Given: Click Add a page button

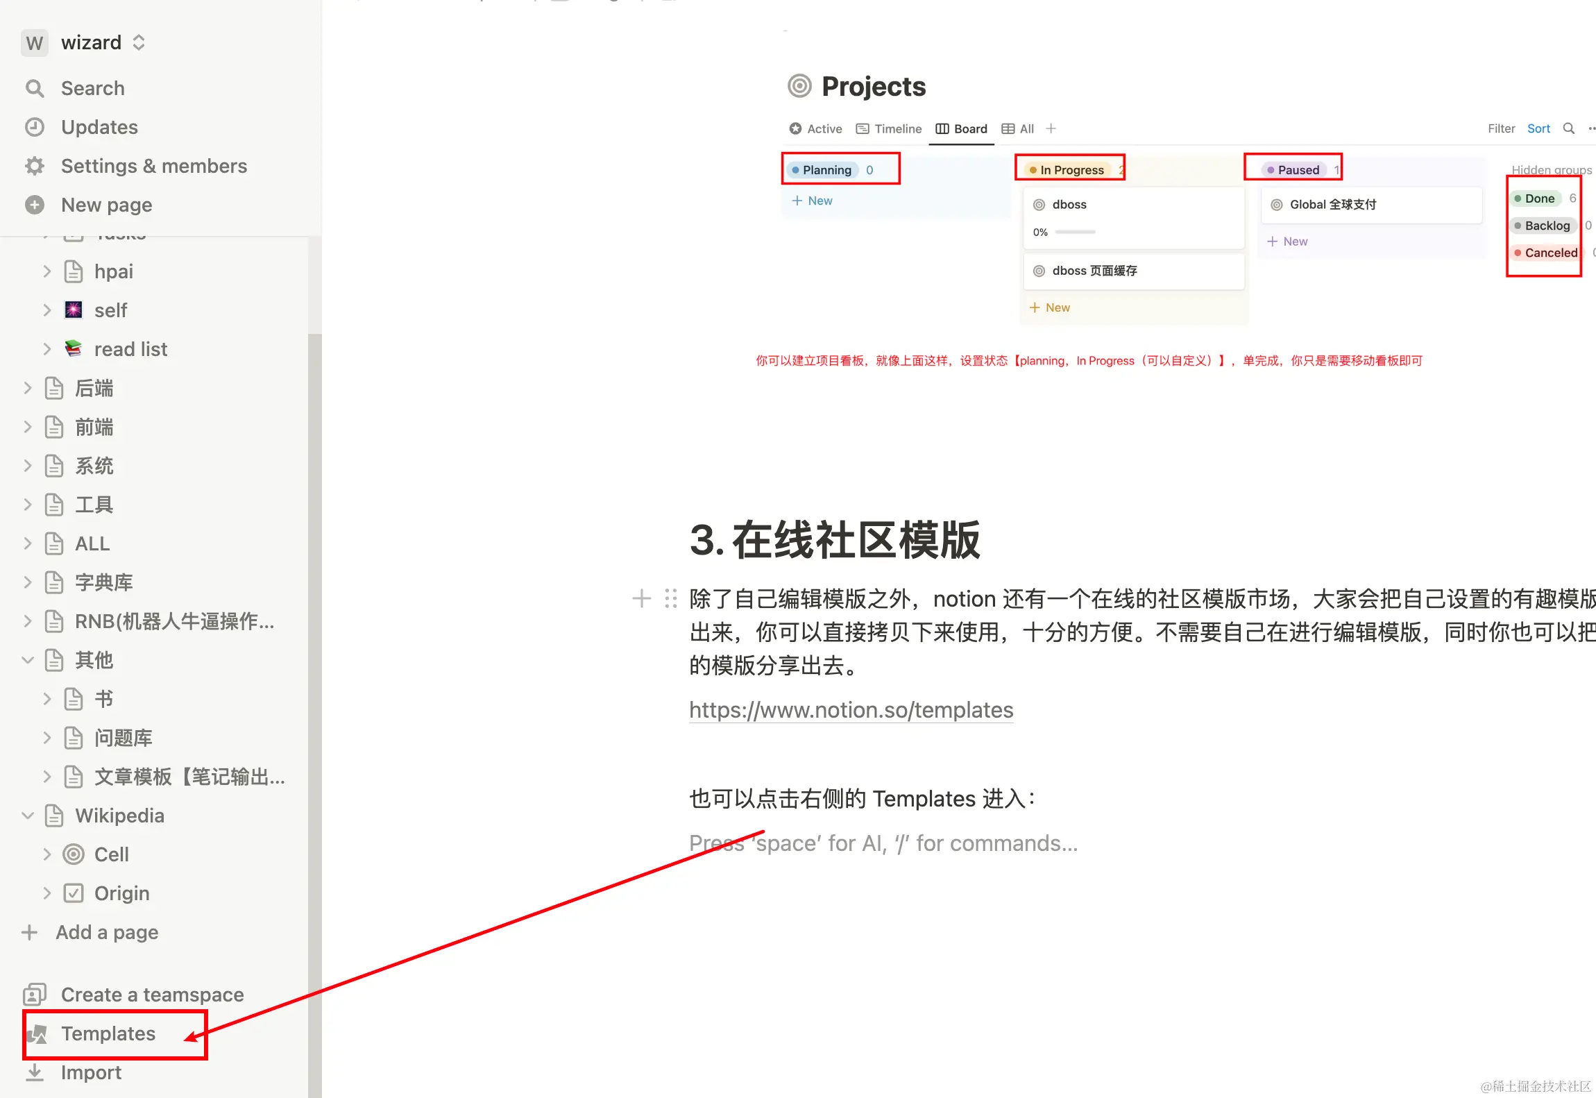Looking at the screenshot, I should click(x=106, y=932).
